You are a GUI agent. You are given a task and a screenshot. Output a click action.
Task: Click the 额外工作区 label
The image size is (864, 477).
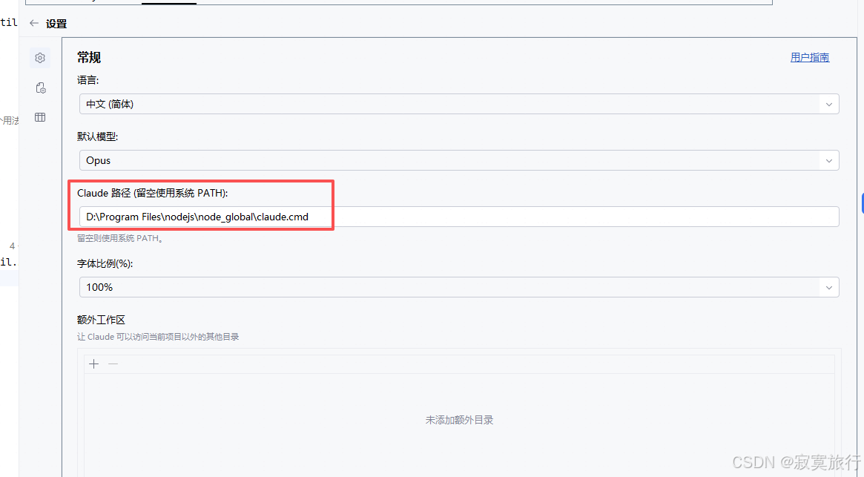pos(102,320)
